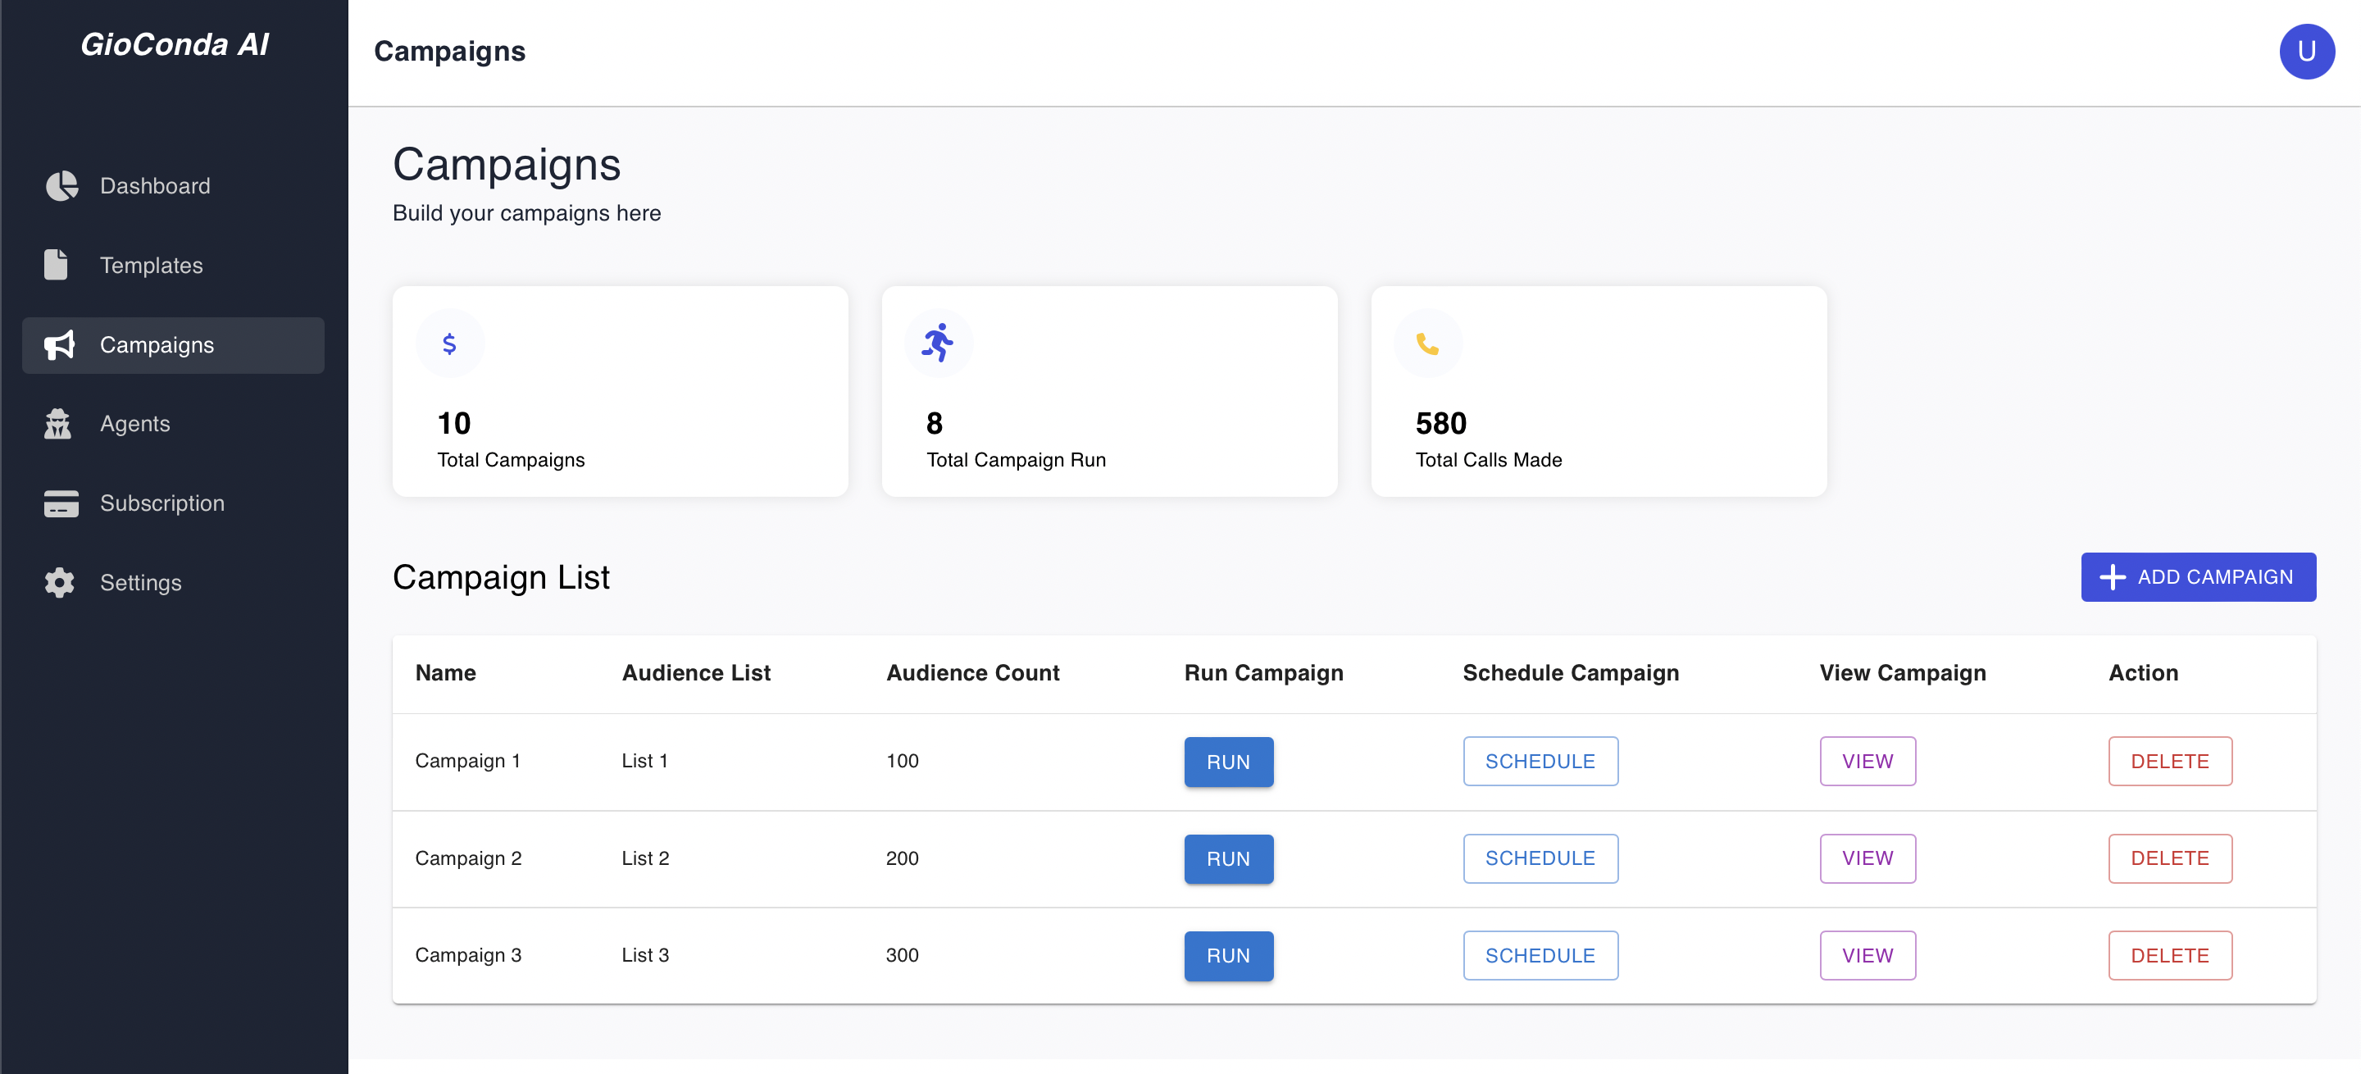Click the Subscription credit card icon
2361x1074 pixels.
point(61,503)
